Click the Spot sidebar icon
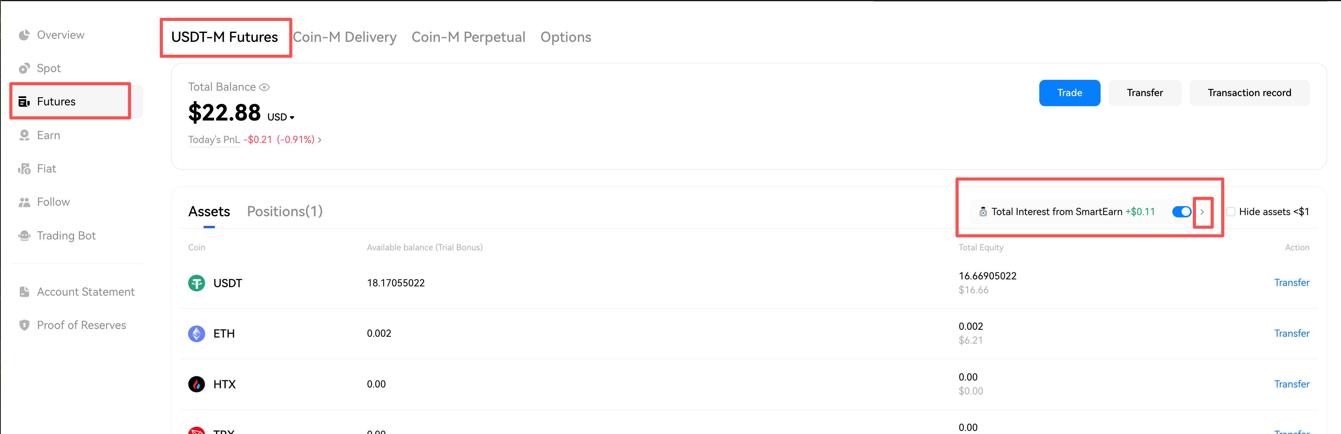Image resolution: width=1341 pixels, height=434 pixels. [x=24, y=69]
